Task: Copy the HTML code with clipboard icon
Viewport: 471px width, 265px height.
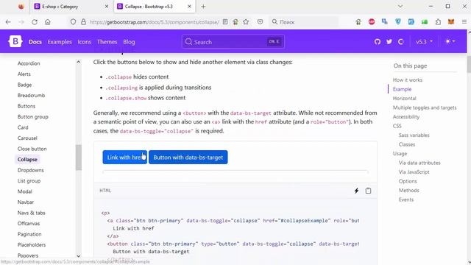Action: (368, 191)
